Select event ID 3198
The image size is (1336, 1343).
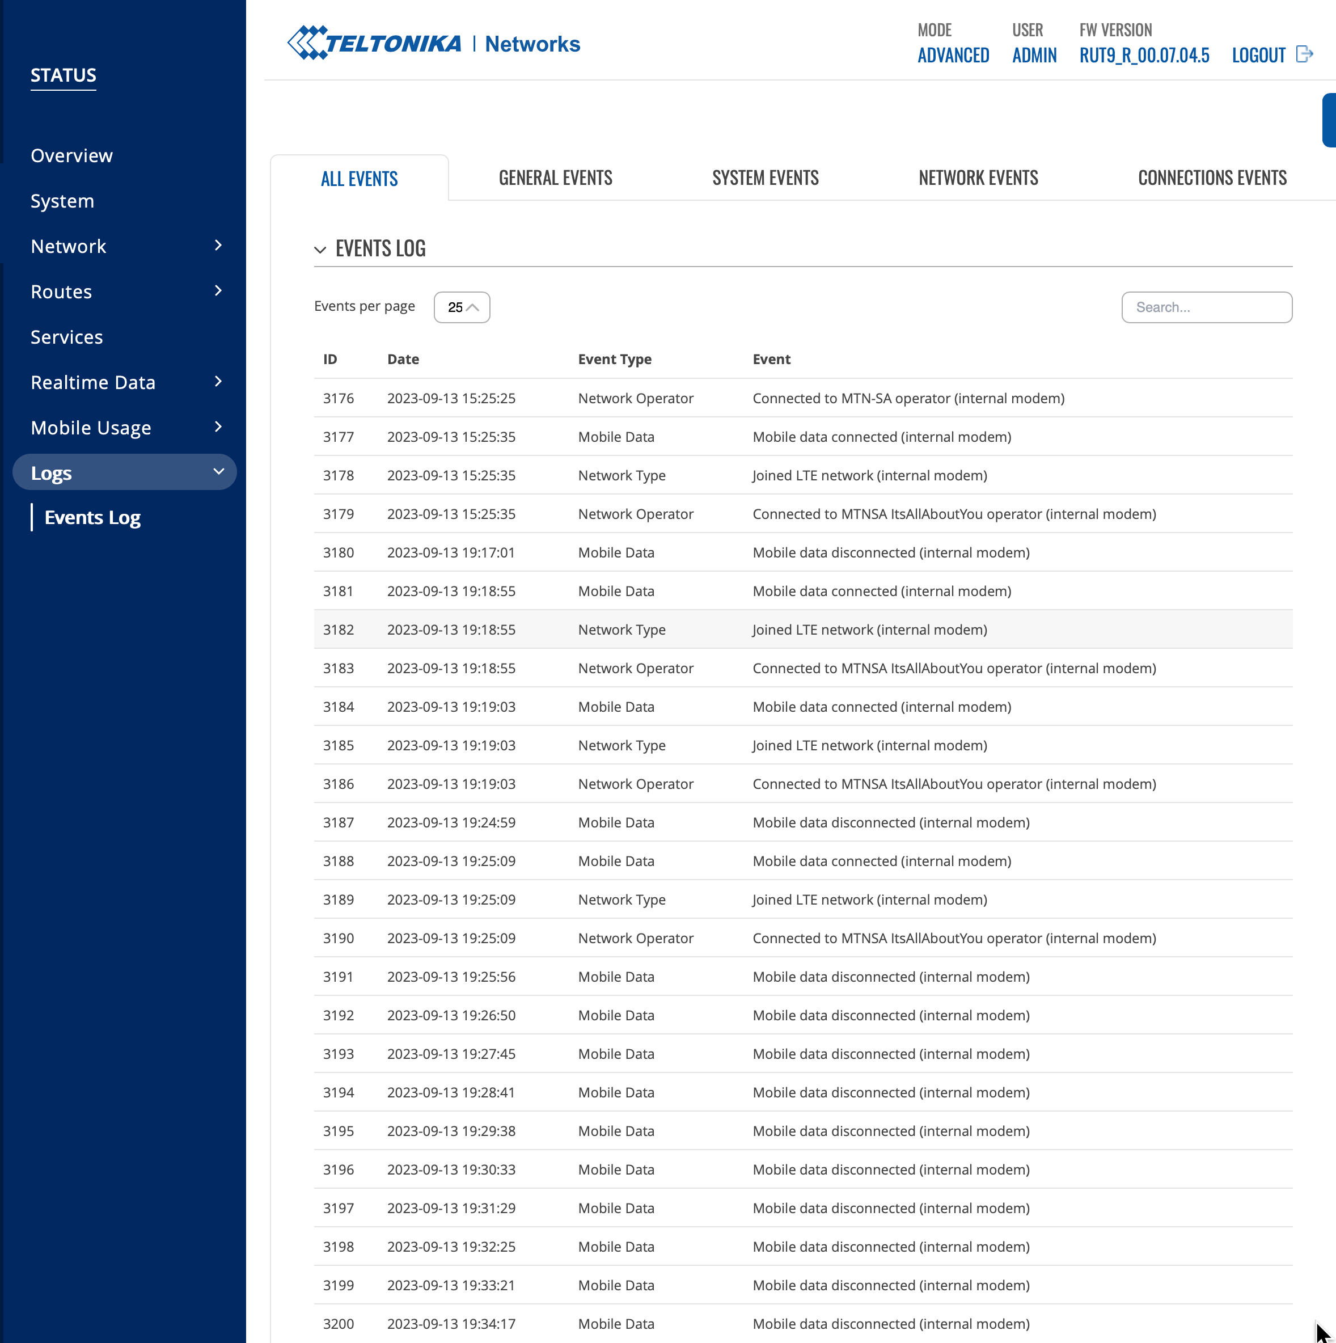pyautogui.click(x=339, y=1247)
